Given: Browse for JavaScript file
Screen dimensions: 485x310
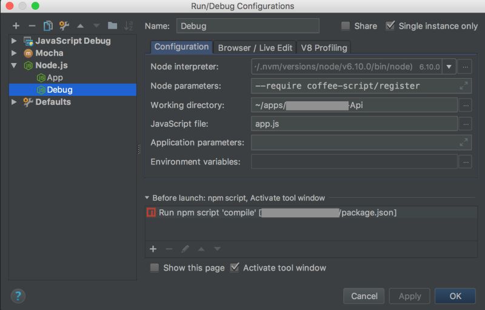Looking at the screenshot, I should pyautogui.click(x=465, y=124).
